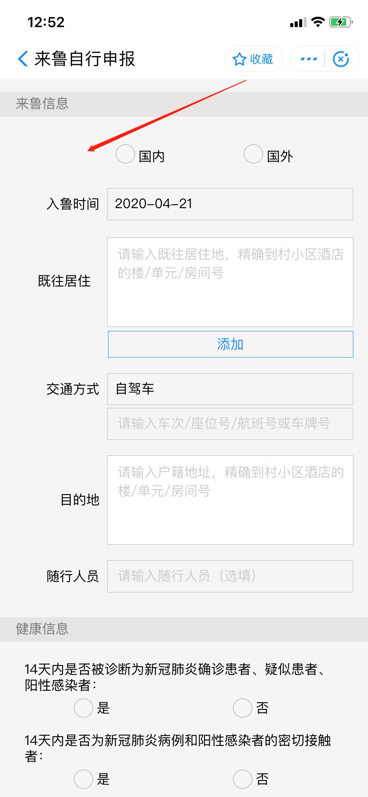368x797 pixels.
Task: Choose 是 for diagnosed patient question
Action: 84,708
